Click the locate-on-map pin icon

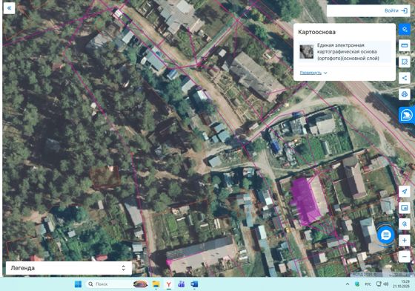(x=405, y=224)
